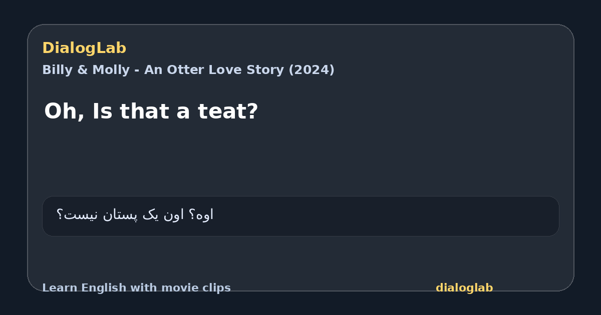
Task: Select the word "teat?" in the sentence
Action: tap(228, 111)
